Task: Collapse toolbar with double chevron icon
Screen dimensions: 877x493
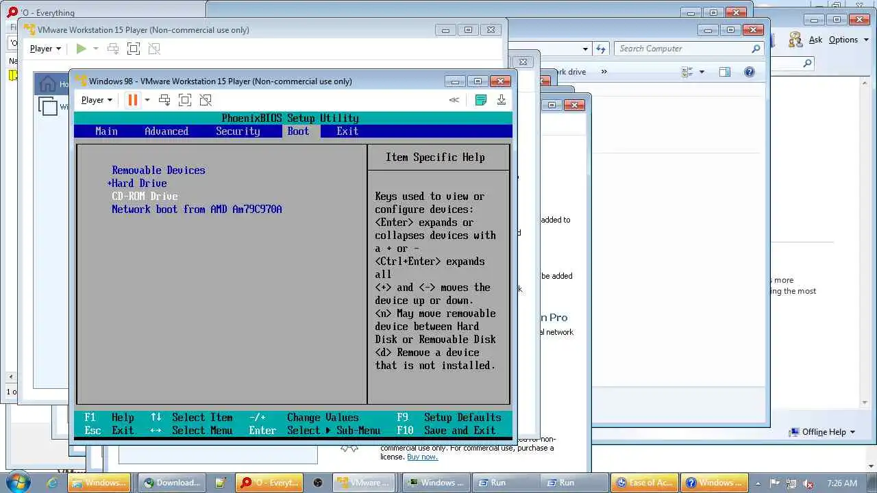Action: coord(454,100)
